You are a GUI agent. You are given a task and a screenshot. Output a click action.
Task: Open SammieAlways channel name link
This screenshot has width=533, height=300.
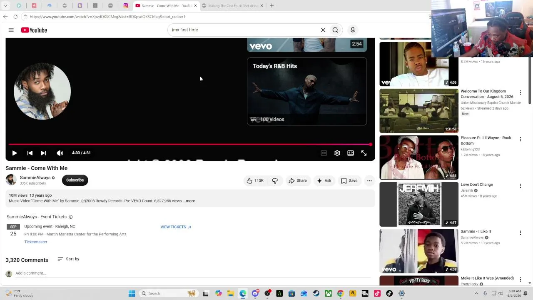(35, 177)
